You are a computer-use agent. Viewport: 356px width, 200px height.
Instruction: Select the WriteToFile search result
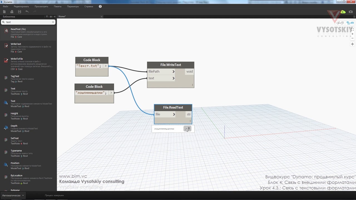pos(28,64)
